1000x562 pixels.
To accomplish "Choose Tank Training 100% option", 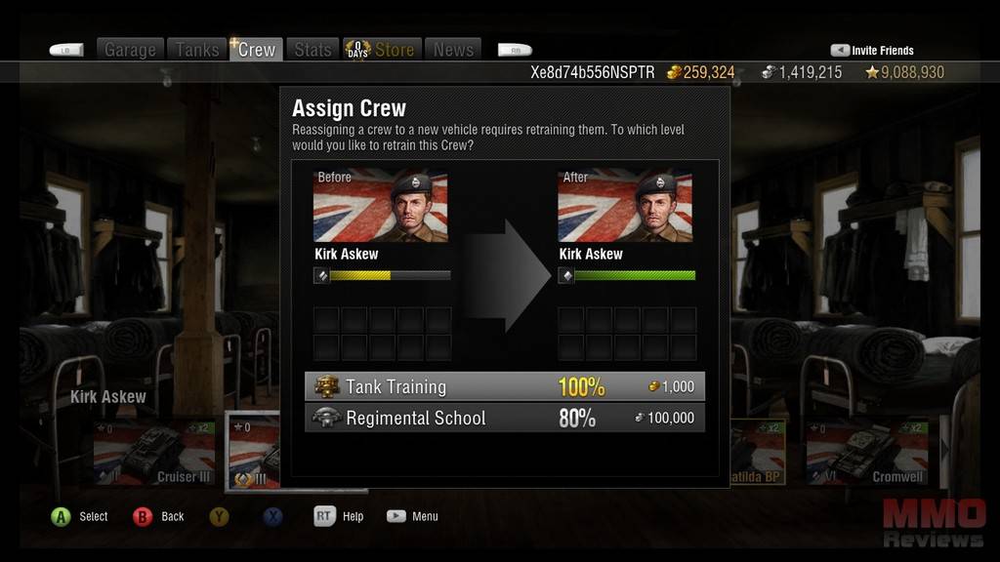I will pos(505,386).
